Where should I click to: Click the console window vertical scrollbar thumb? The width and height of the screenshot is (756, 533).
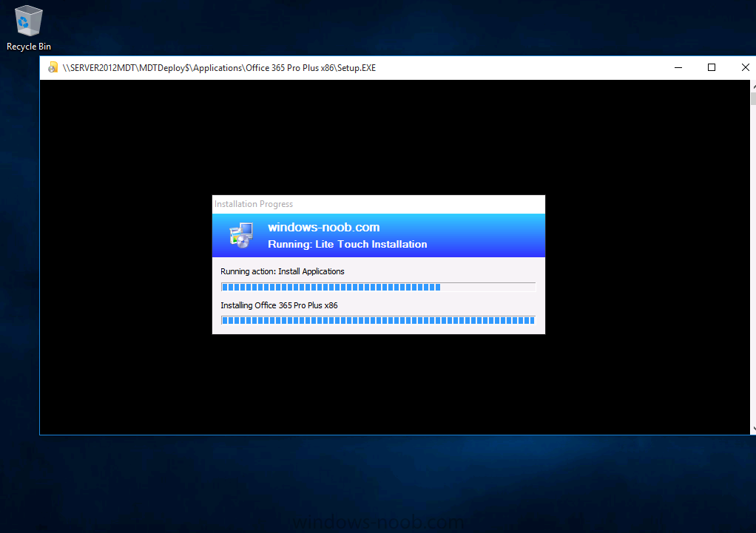coord(753,98)
